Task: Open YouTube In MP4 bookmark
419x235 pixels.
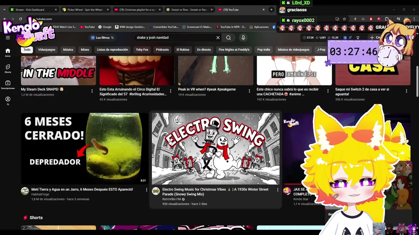Action: [231, 27]
